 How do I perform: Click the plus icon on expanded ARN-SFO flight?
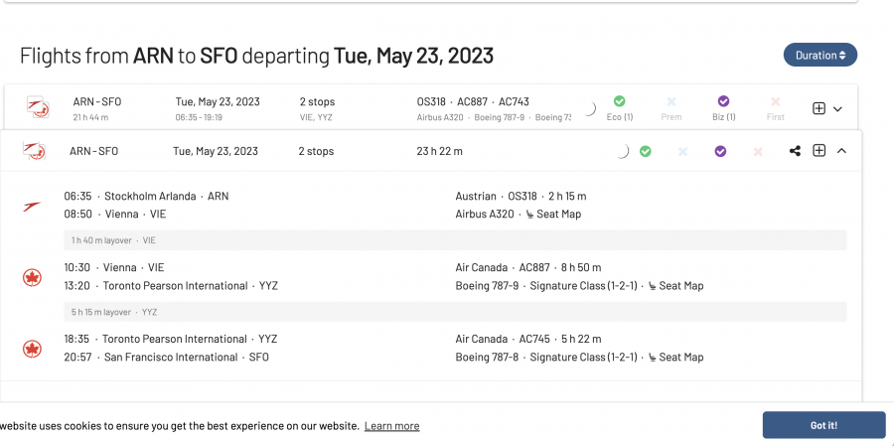[x=819, y=151]
